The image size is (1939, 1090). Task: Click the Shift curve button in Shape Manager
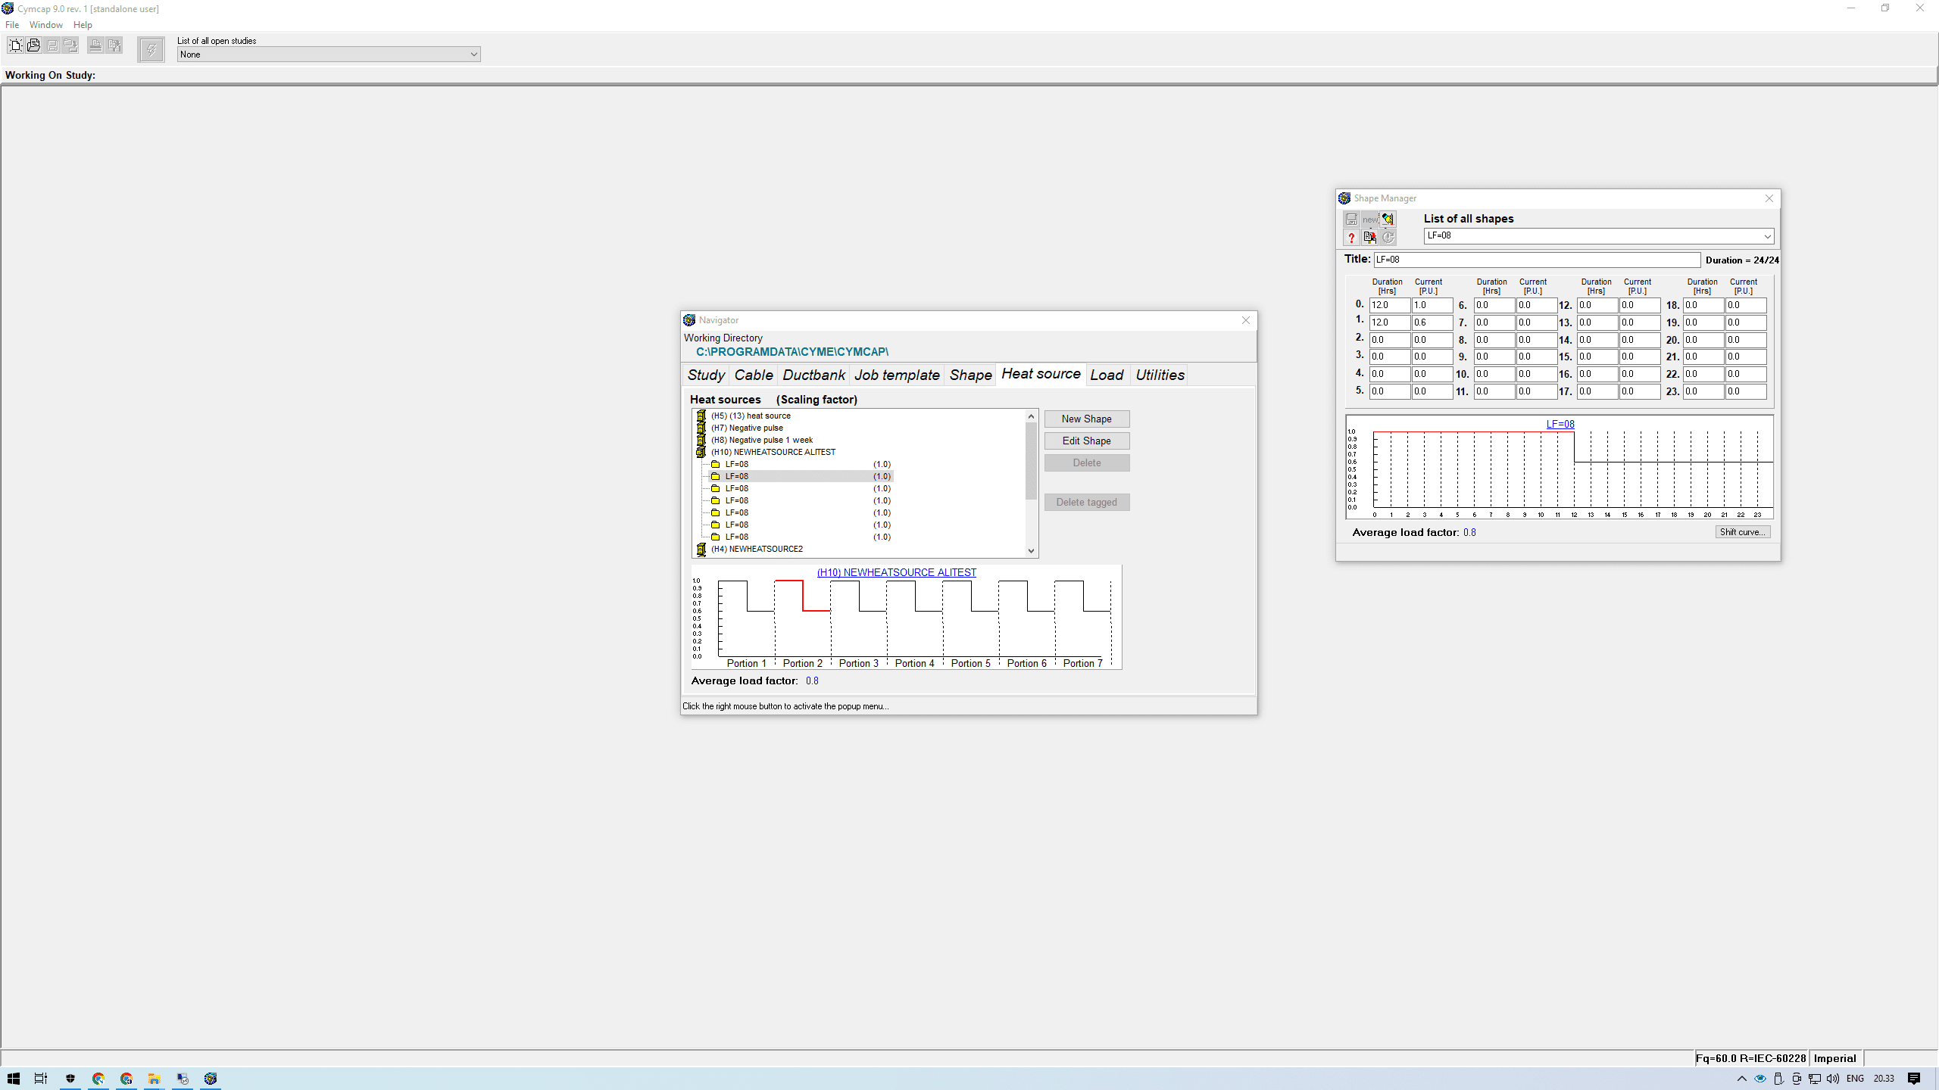pos(1742,531)
